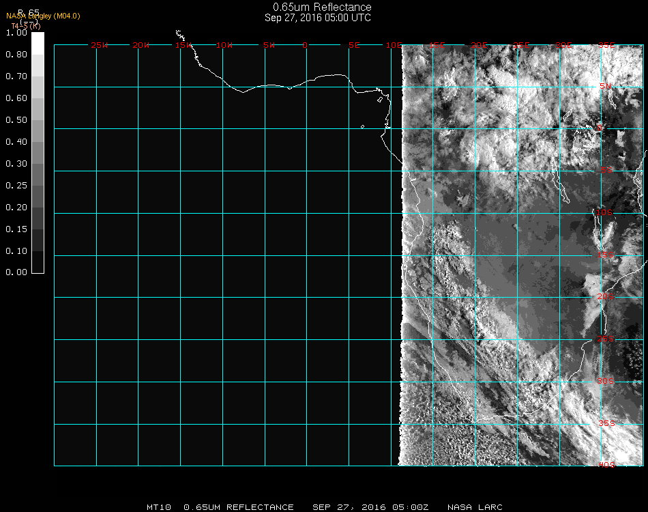Click the 10W longitude label

tap(224, 45)
